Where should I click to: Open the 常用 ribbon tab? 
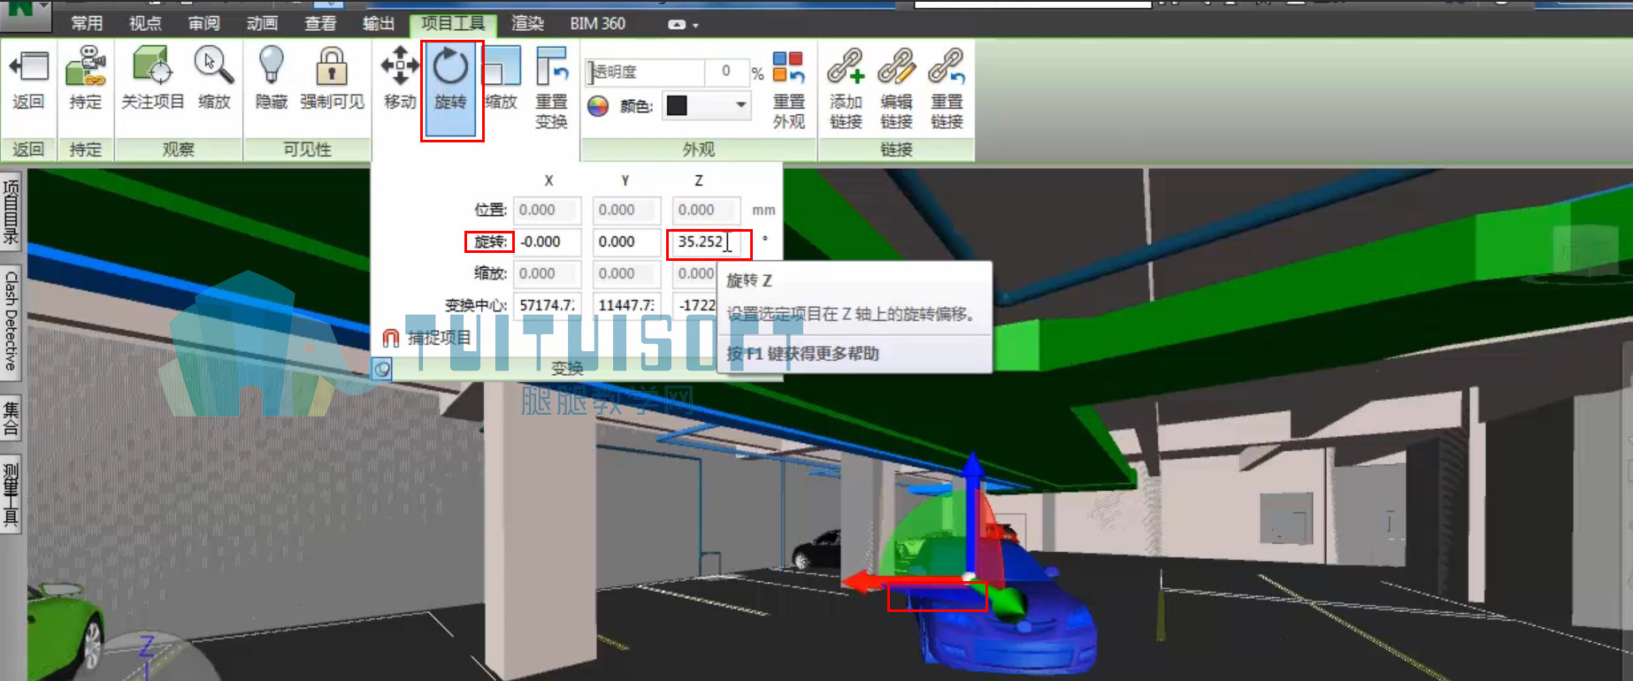coord(87,23)
